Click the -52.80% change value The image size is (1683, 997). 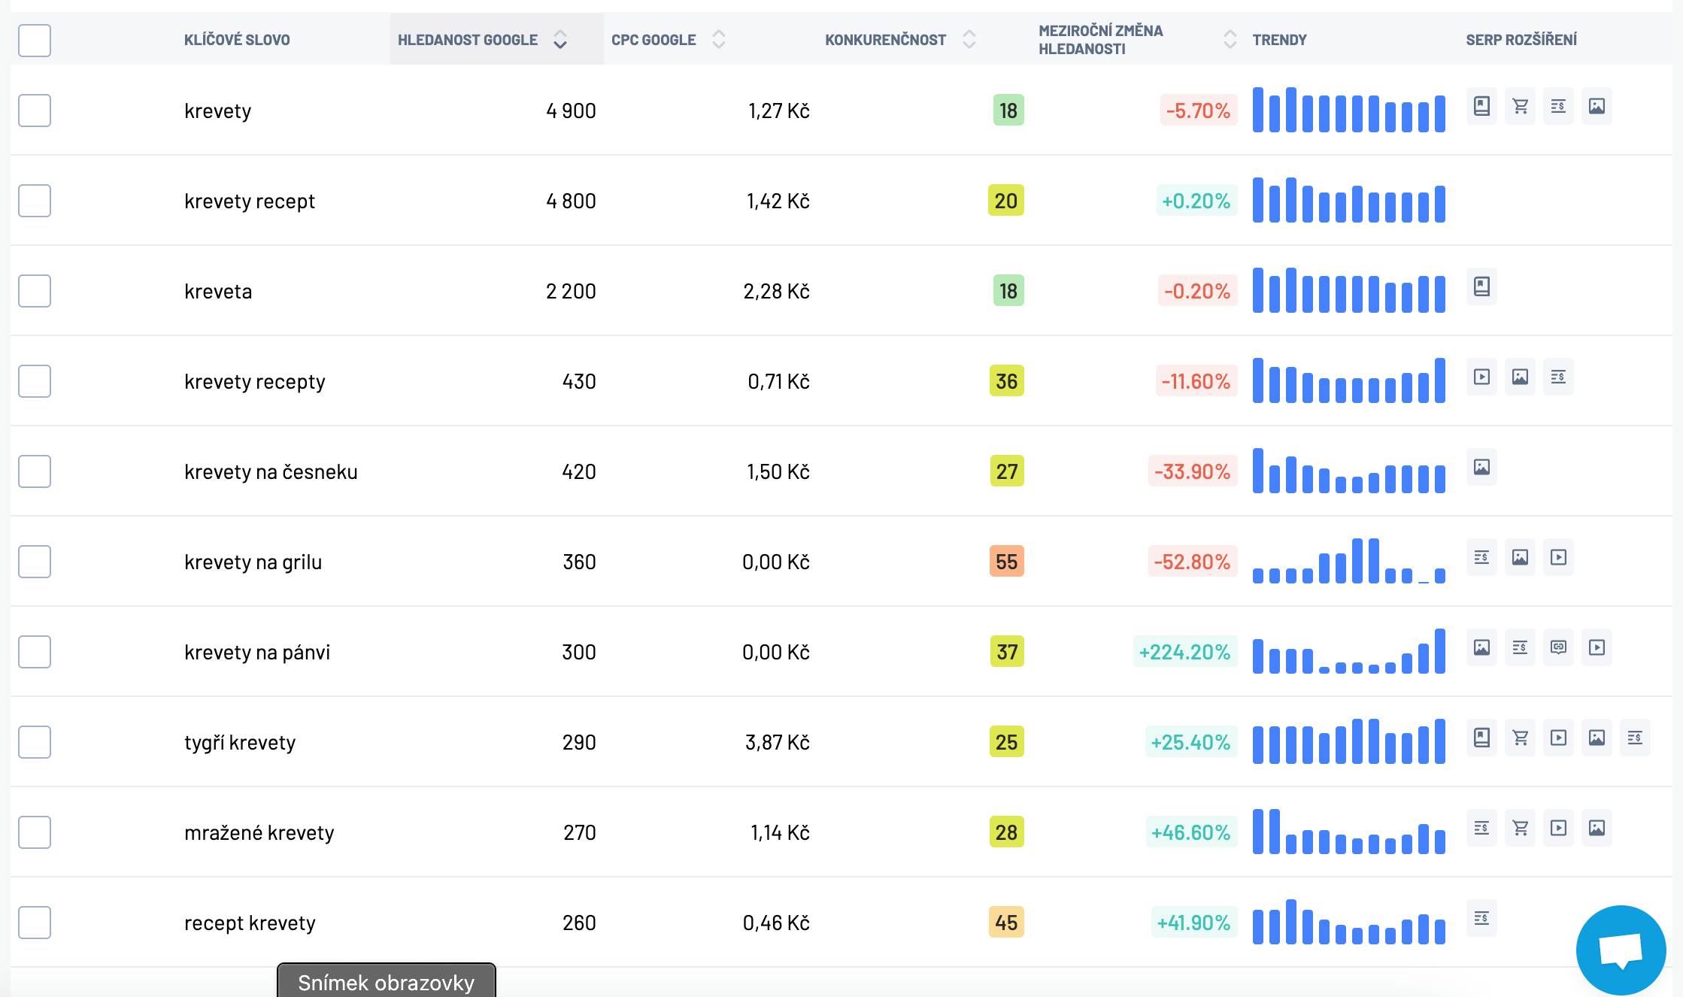pos(1193,562)
